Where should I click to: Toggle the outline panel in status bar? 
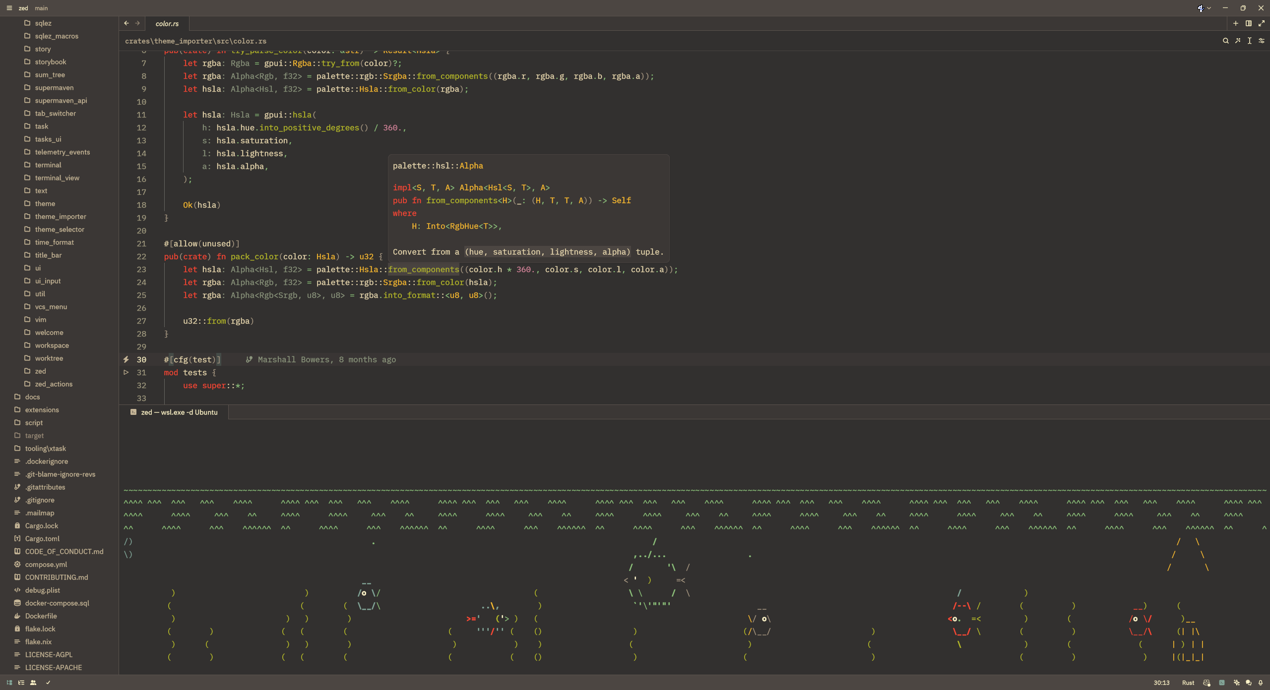pos(21,683)
